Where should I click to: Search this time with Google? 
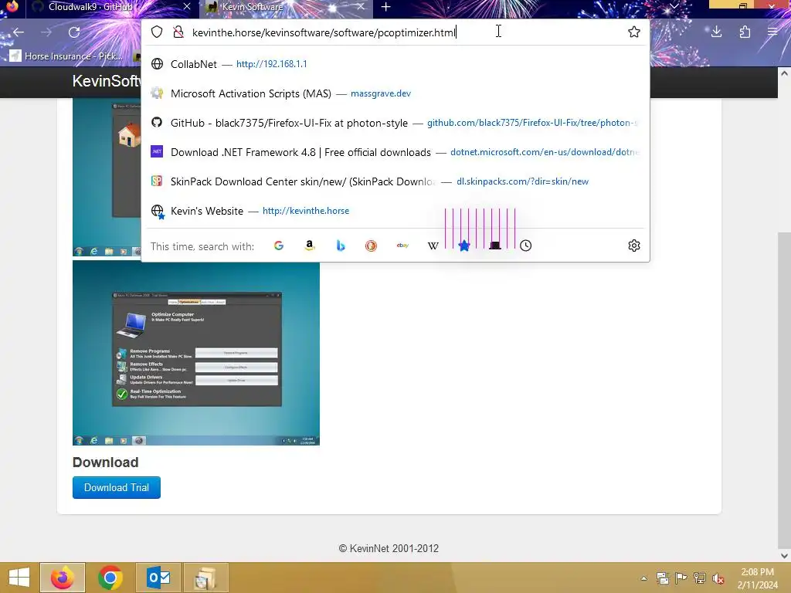(x=278, y=246)
